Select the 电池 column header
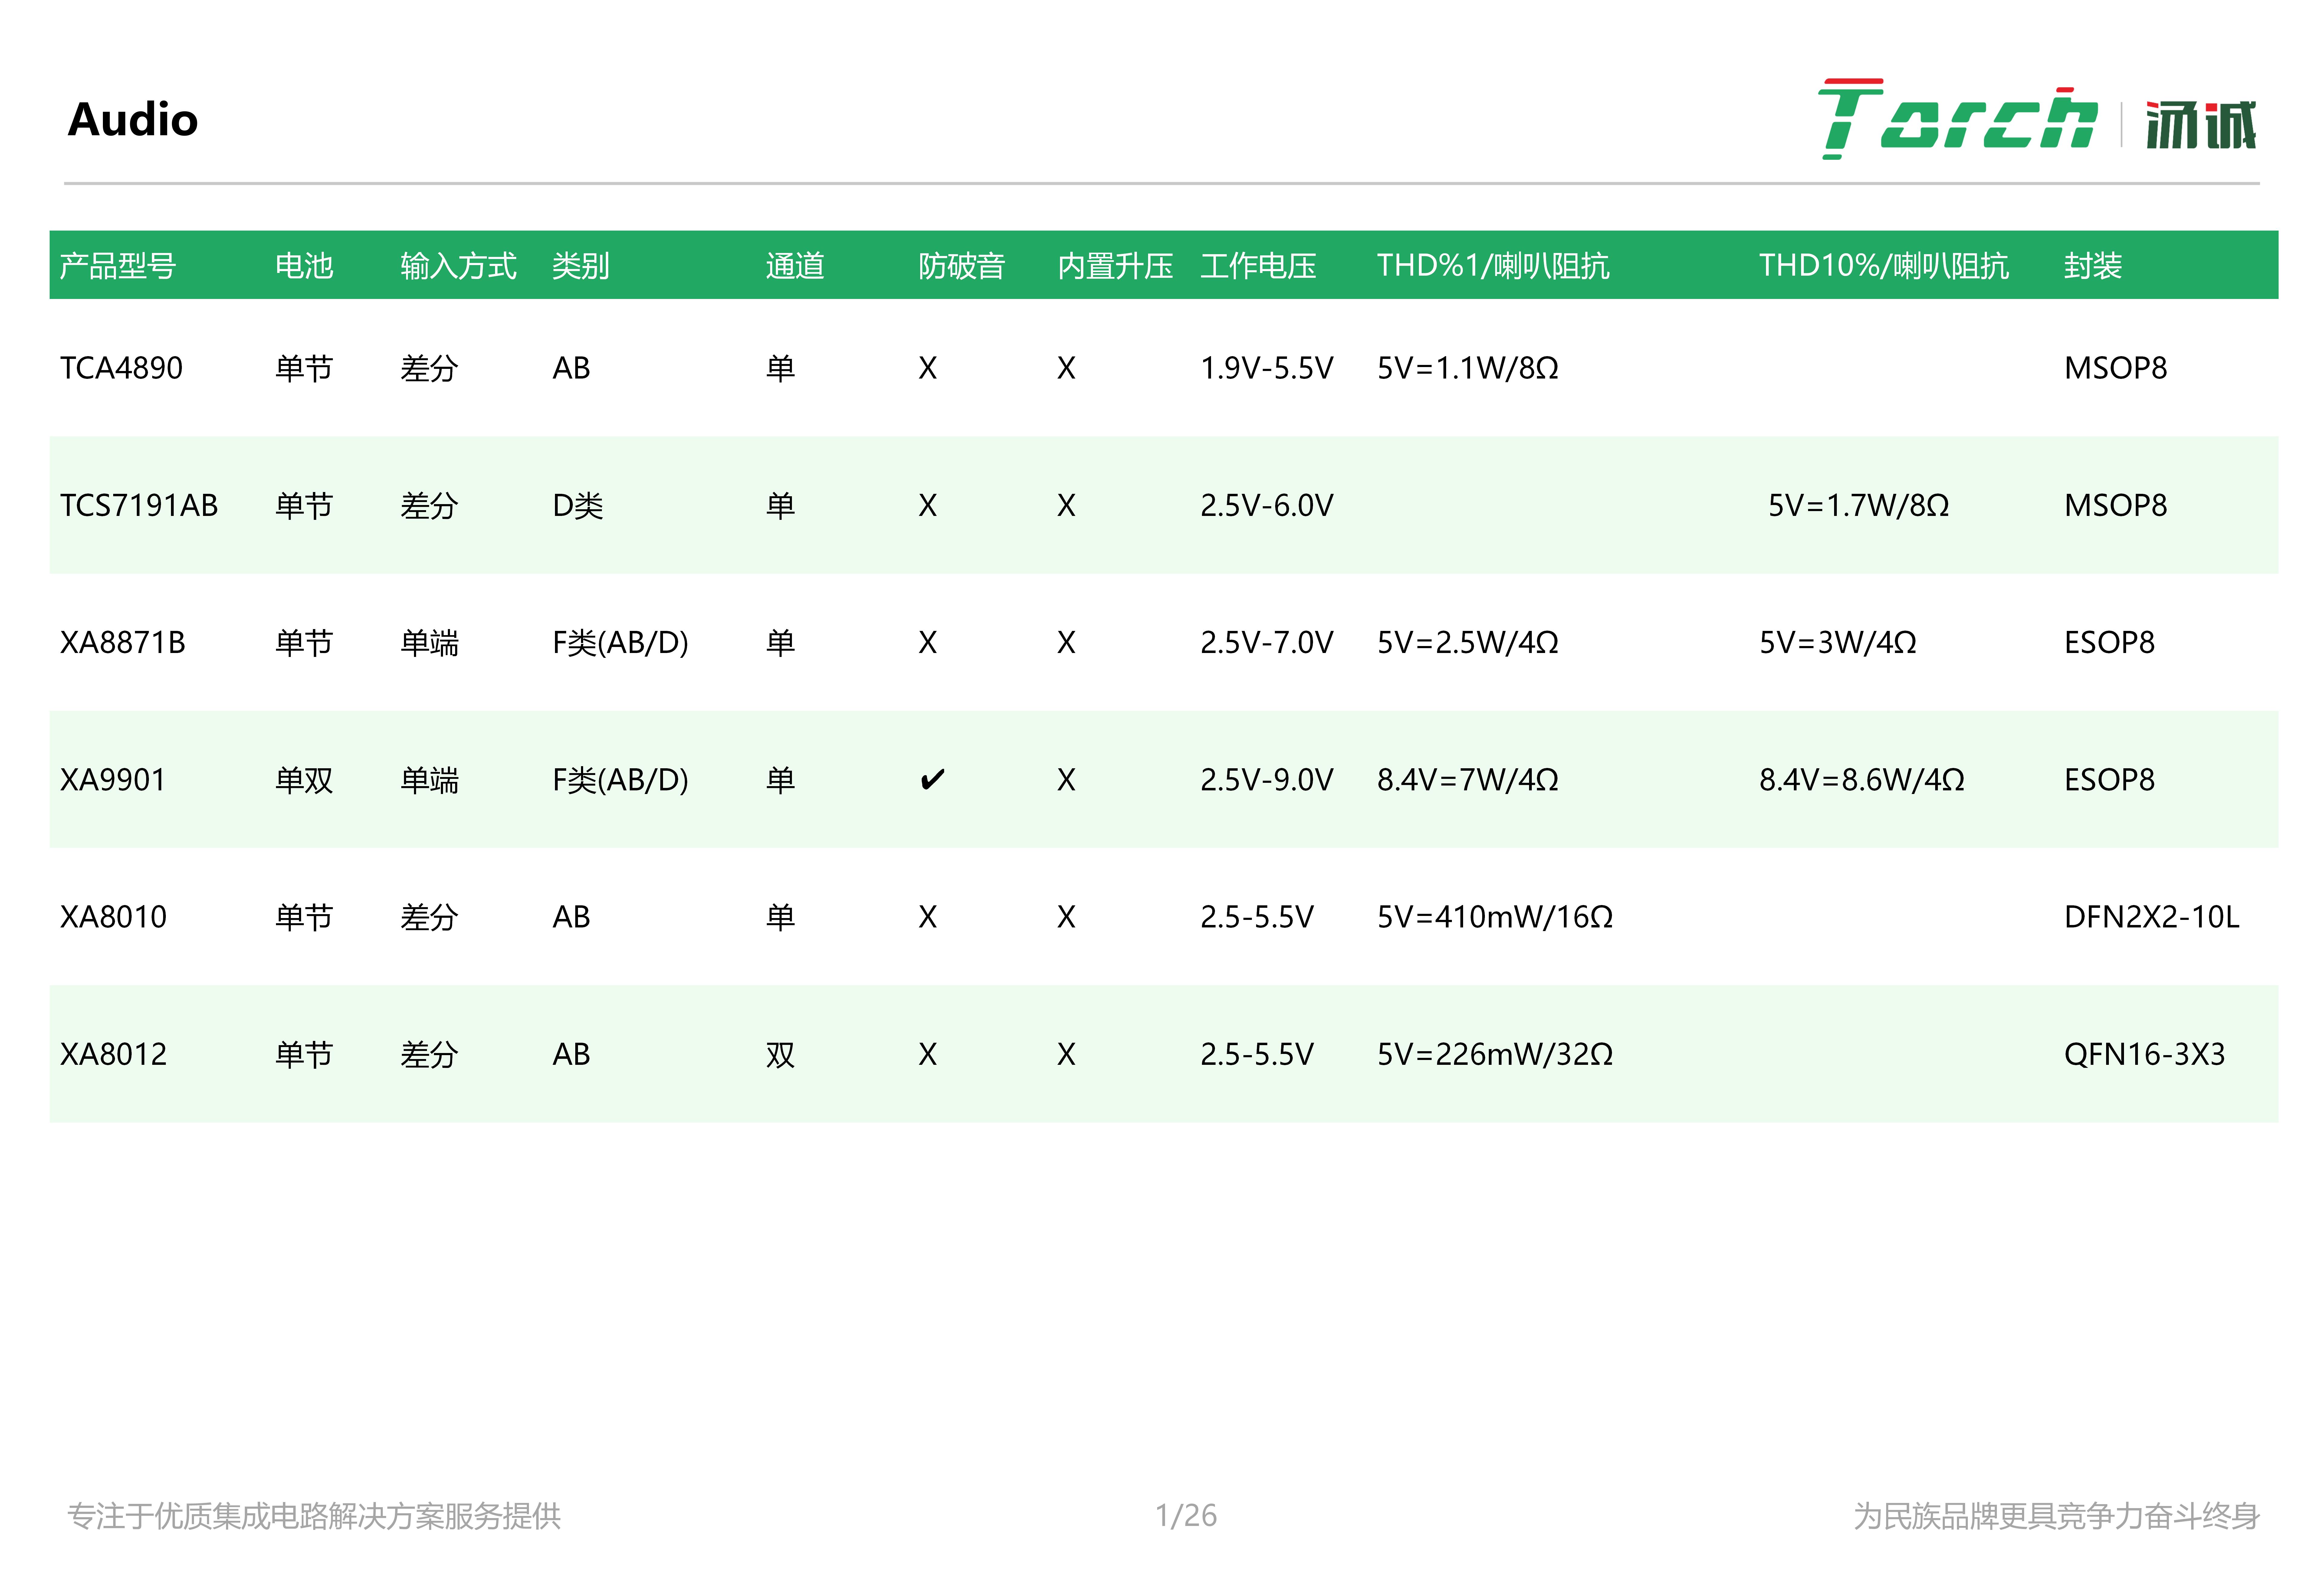 pos(304,266)
